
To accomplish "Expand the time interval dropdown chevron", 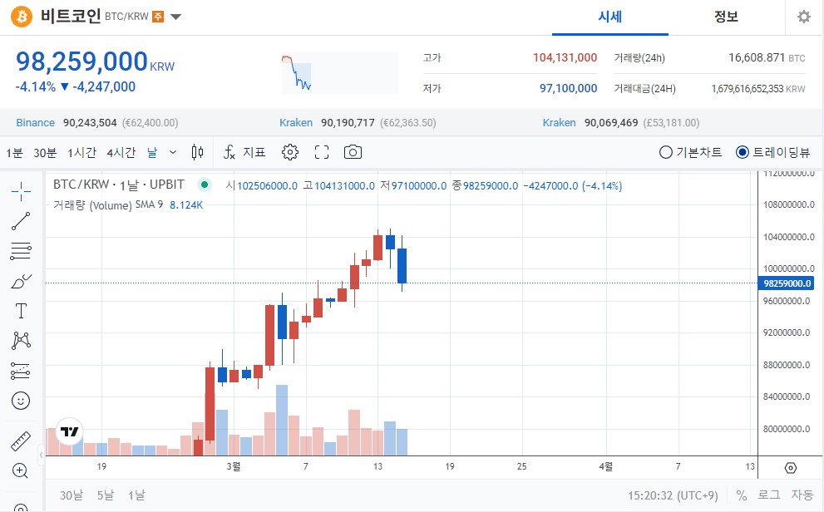I will (173, 152).
